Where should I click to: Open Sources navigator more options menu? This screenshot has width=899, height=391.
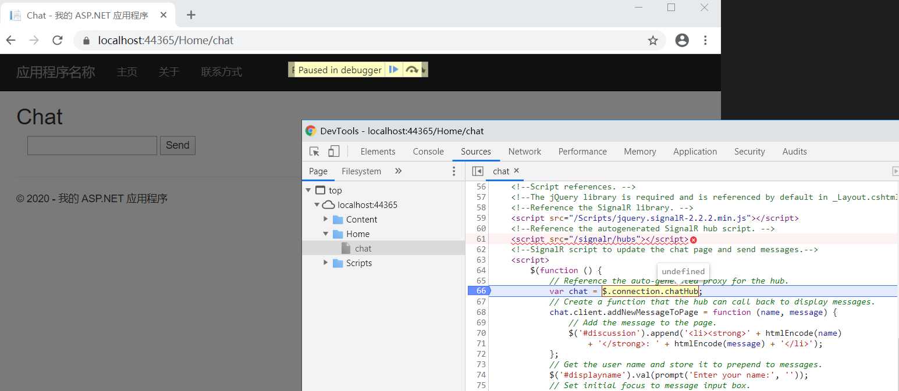(454, 171)
